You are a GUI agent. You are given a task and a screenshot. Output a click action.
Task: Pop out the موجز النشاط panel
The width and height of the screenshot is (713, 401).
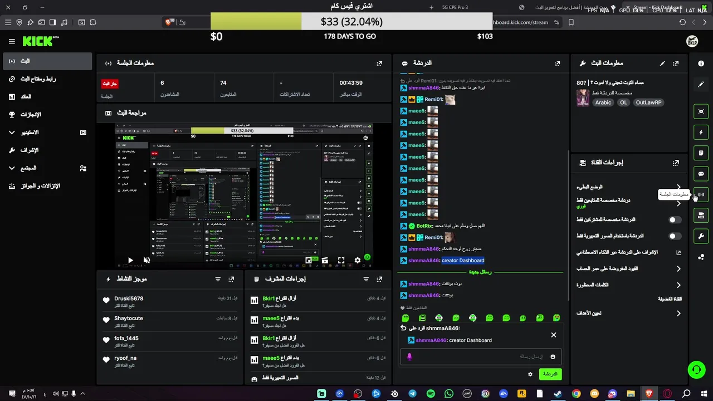[x=231, y=279]
